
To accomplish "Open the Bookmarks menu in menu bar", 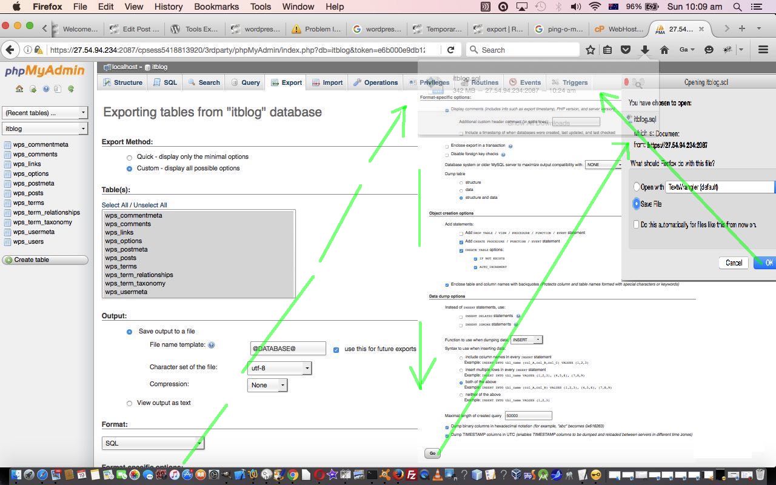I will [x=216, y=7].
